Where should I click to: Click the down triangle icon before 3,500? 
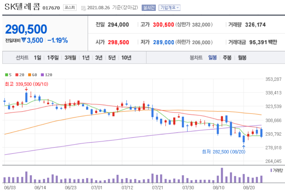pos(24,40)
